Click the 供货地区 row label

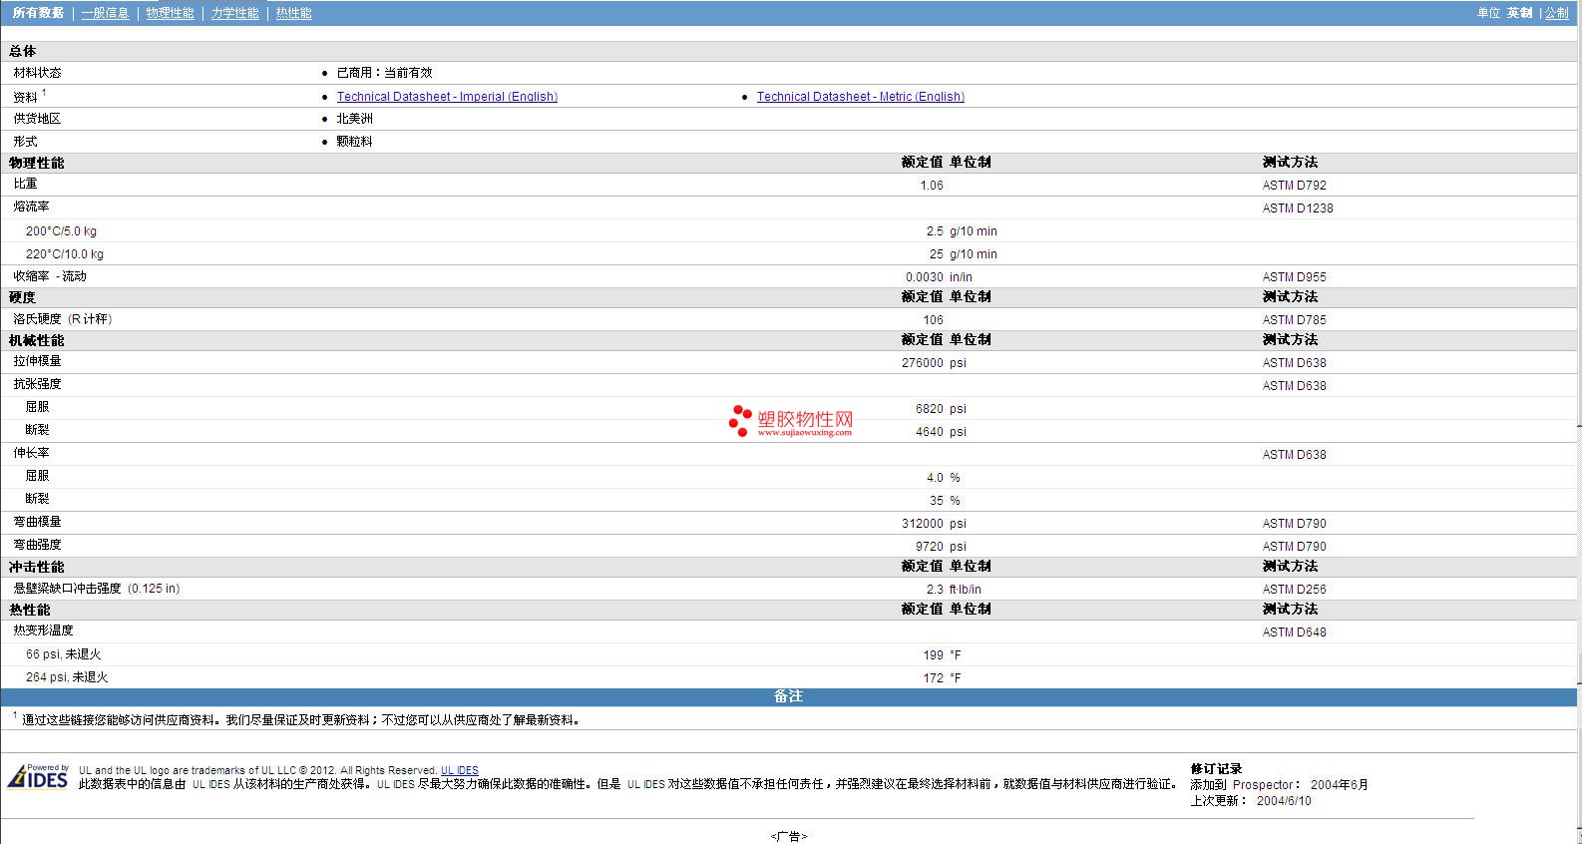[x=37, y=119]
